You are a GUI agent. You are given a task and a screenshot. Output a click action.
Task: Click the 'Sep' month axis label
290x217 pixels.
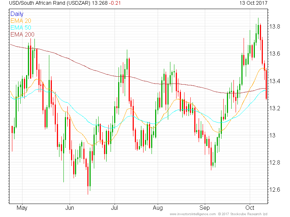coord(204,208)
